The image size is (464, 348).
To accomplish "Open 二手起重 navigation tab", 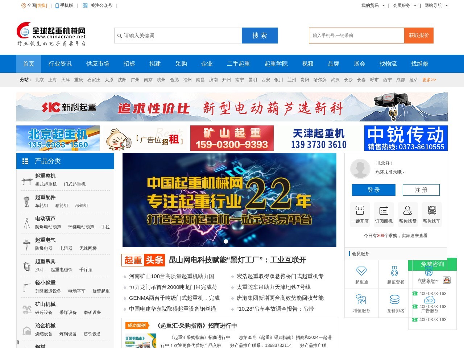I will (239, 64).
